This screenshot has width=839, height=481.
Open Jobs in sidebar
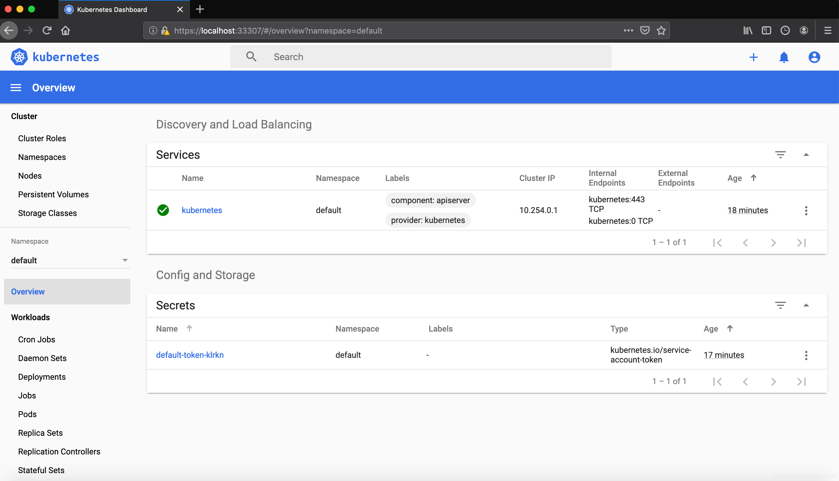27,395
